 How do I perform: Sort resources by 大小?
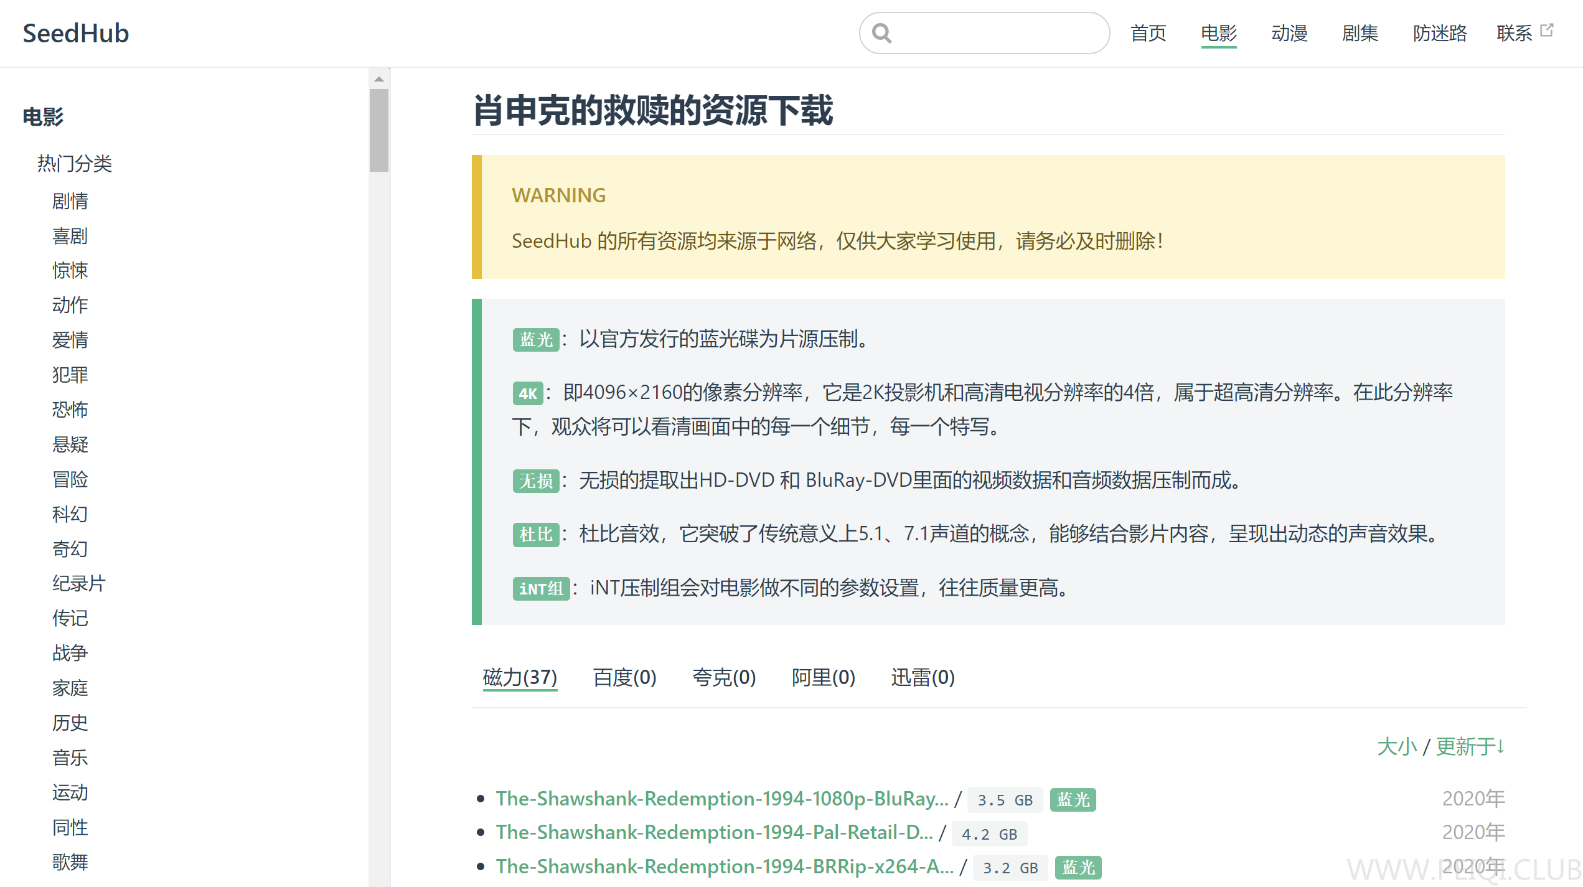coord(1397,746)
